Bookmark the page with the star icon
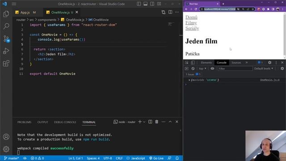The image size is (286, 161). click(252, 9)
